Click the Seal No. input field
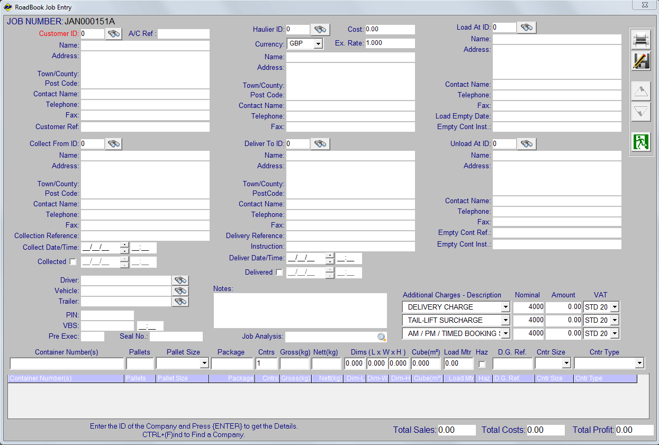Screen dimensions: 659x445 point(176,337)
